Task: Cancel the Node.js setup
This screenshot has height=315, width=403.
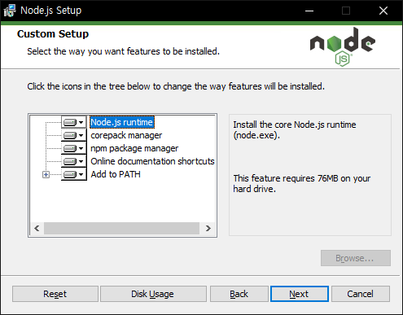Action: pyautogui.click(x=361, y=294)
